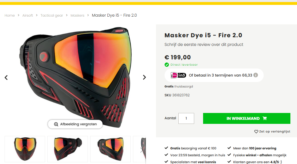Click the wishlist heart icon
This screenshot has width=297, height=164.
tap(256, 132)
